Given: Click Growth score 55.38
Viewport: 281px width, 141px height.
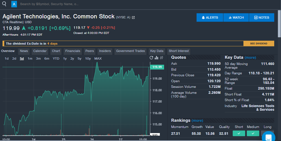Looking at the screenshot, I should click(196, 134).
